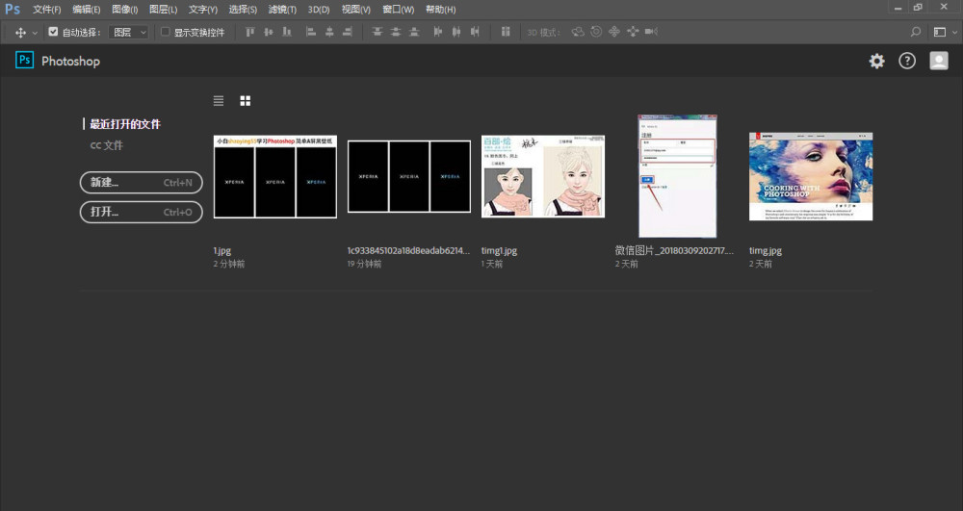Open the 1.jpg recent file thumbnail
Viewport: 963px width, 511px height.
(274, 176)
